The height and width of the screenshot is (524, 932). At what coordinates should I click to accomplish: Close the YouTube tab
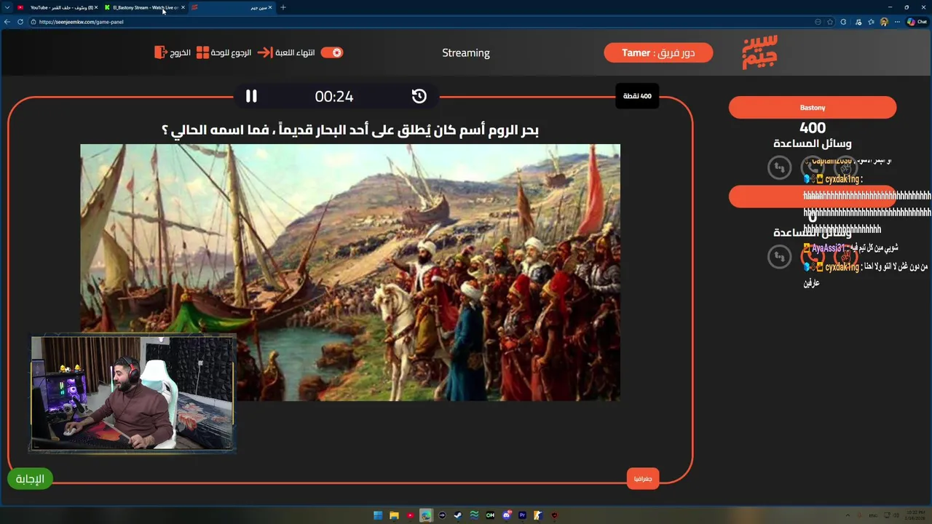(95, 7)
